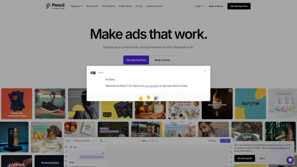Open the AI Ads Library page
The width and height of the screenshot is (297, 167).
pos(125,6)
